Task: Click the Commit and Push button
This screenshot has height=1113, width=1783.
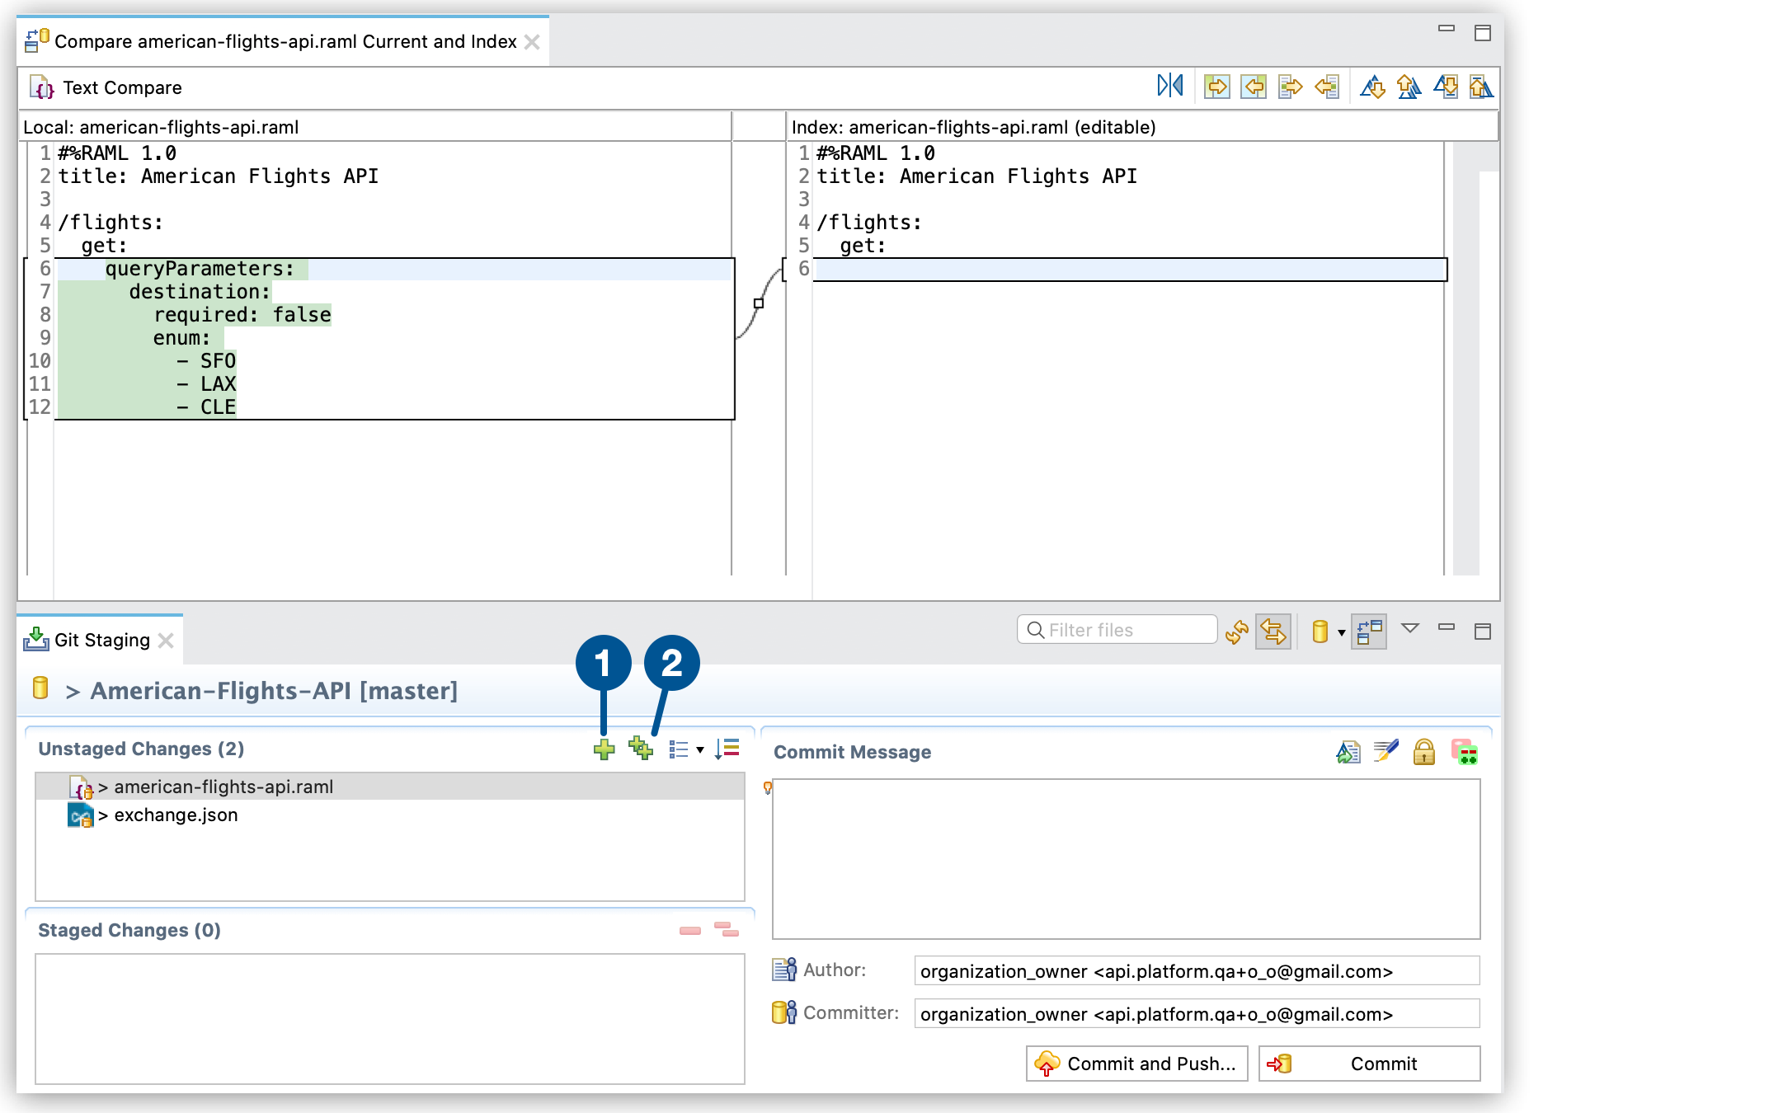Action: 1127,1064
